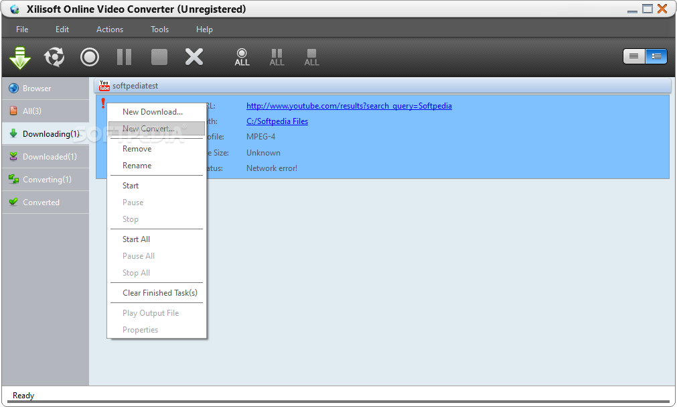Open the Tools menu
The width and height of the screenshot is (677, 407).
[x=160, y=30]
